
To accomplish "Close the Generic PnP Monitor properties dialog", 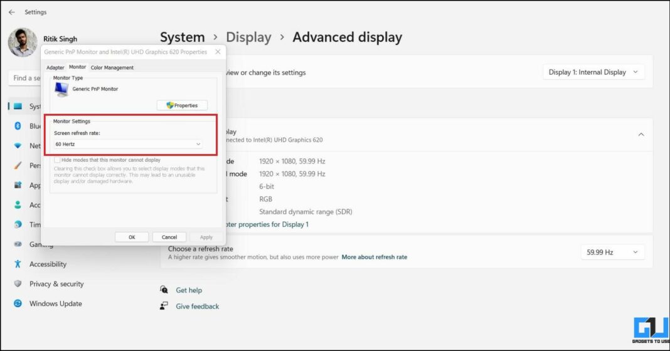I will (218, 51).
